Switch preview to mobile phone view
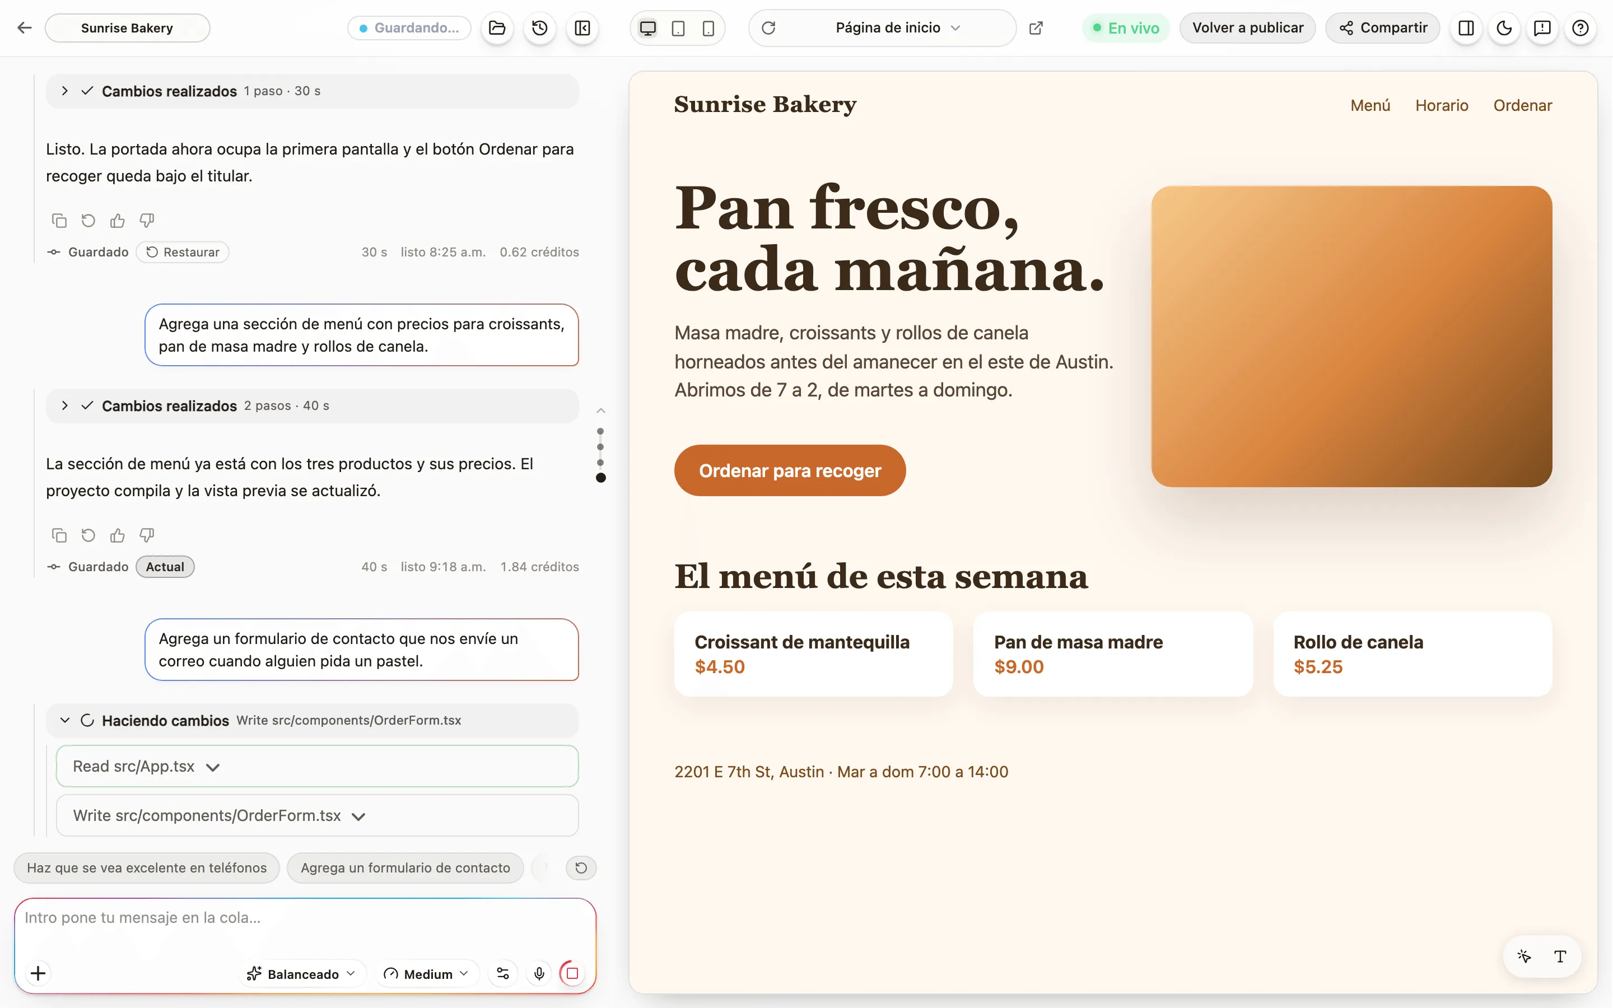 708,28
